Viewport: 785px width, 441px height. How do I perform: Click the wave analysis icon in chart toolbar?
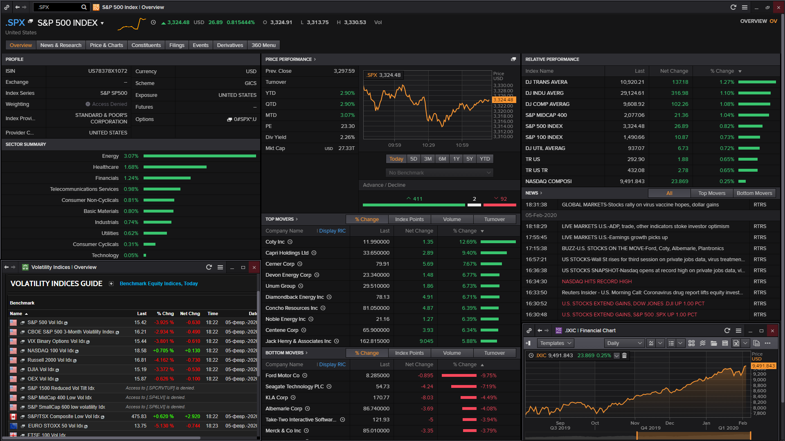(702, 343)
